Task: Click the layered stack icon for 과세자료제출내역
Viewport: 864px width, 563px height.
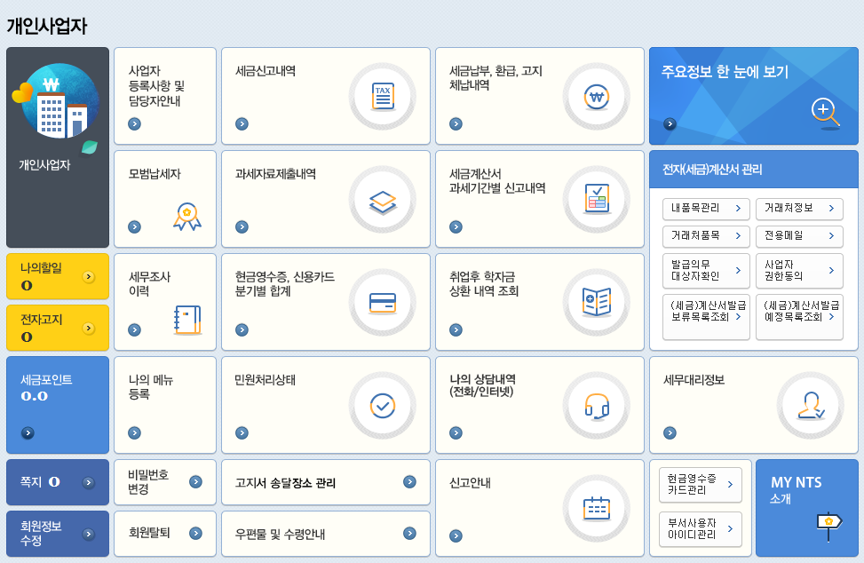Action: coord(383,200)
